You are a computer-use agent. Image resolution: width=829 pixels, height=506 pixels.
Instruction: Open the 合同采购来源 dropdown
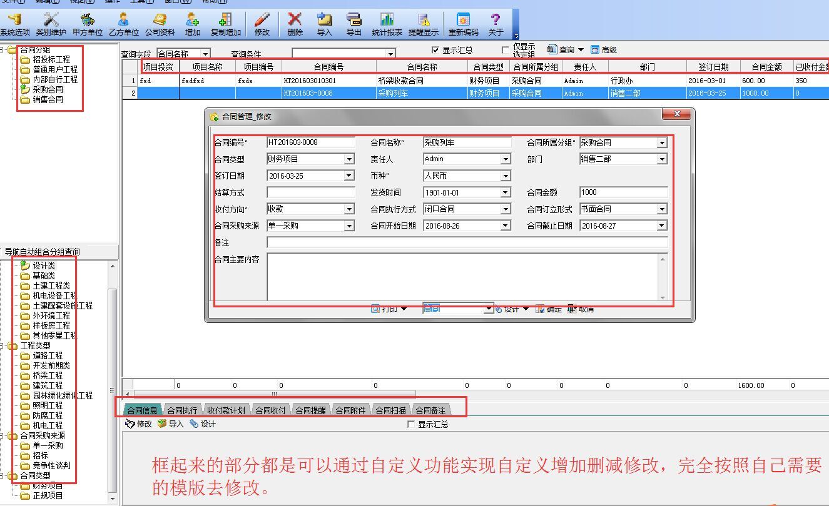pos(349,226)
